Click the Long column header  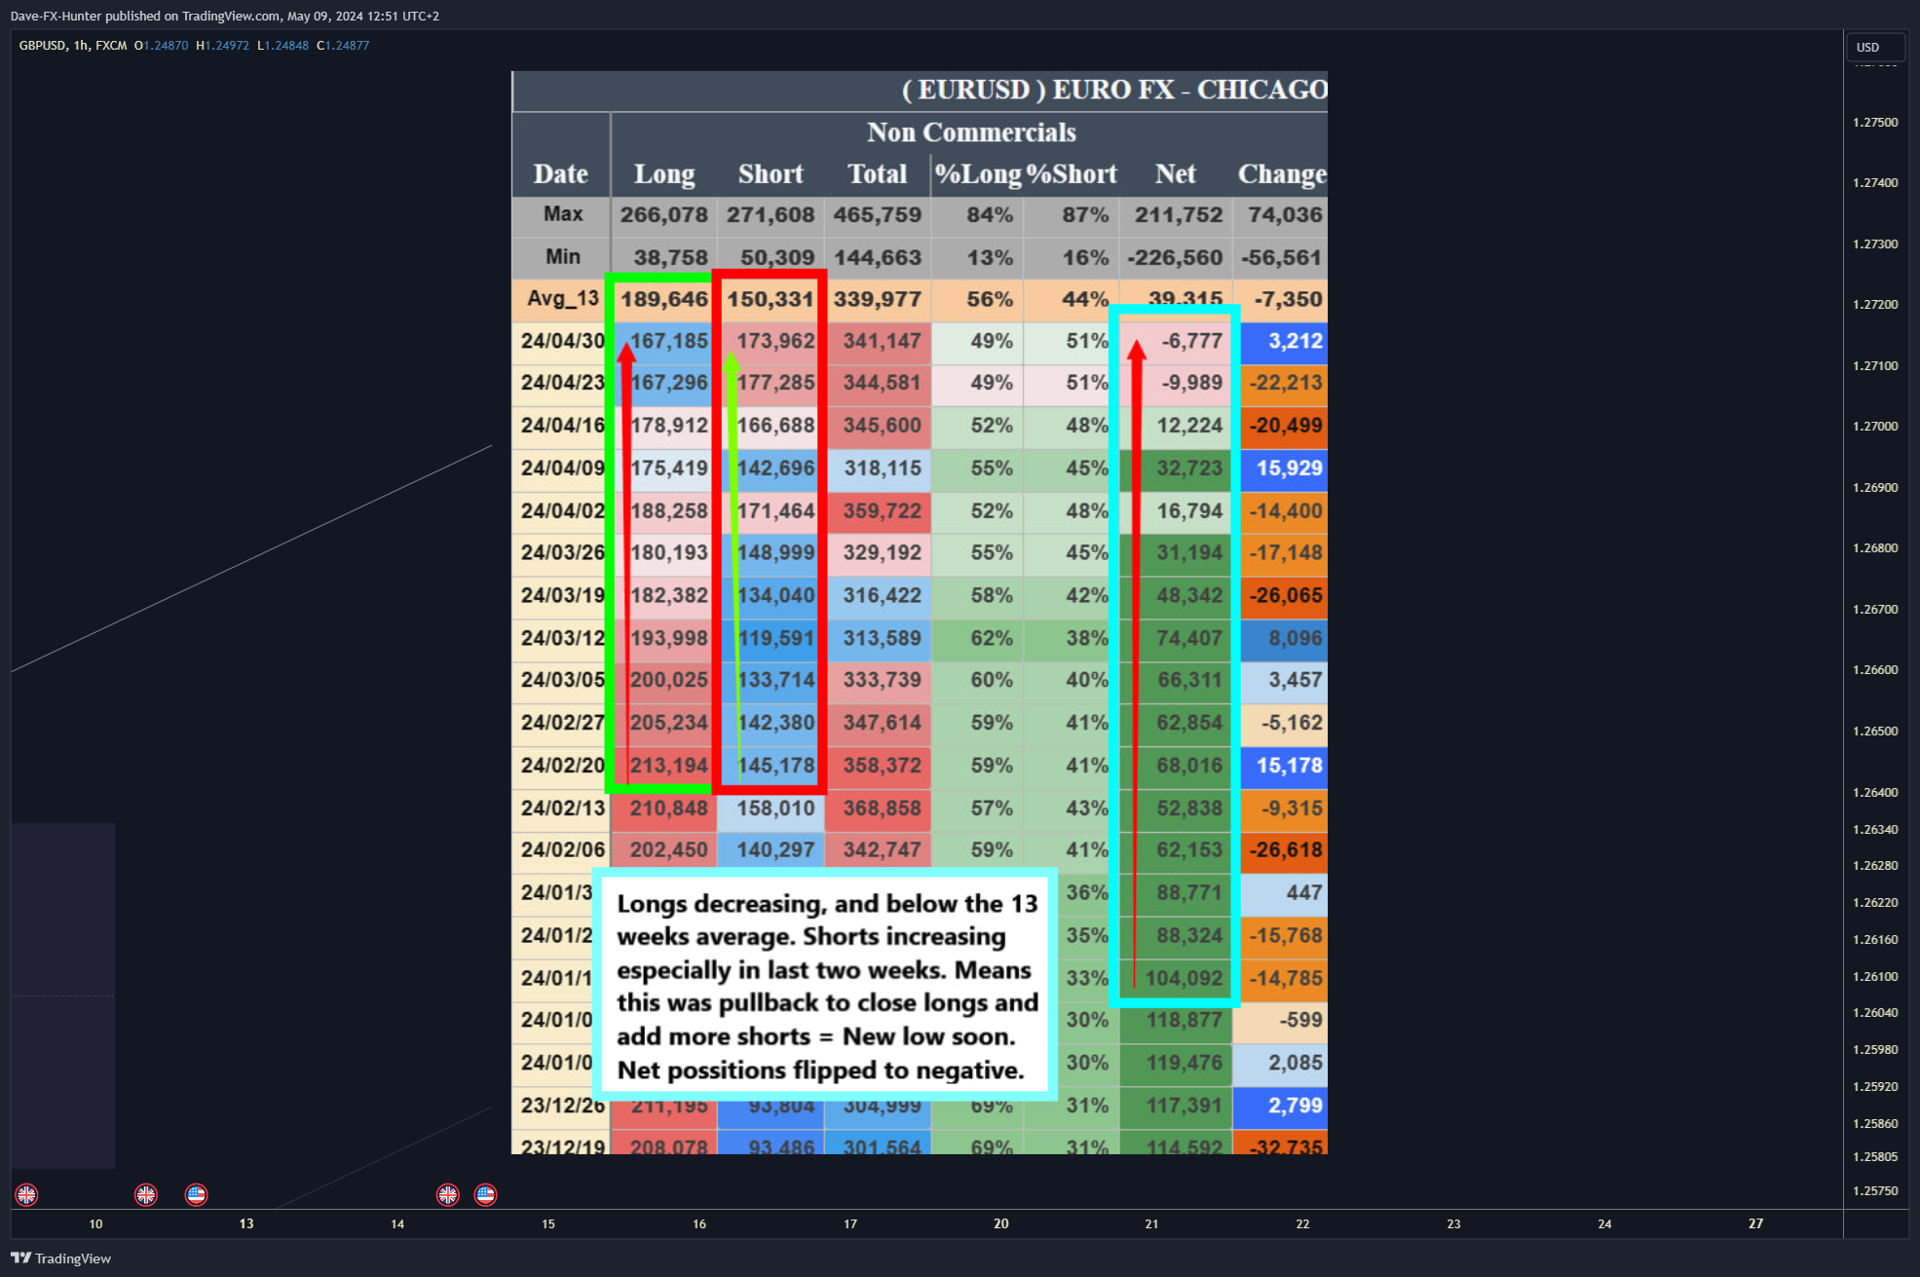pos(664,173)
